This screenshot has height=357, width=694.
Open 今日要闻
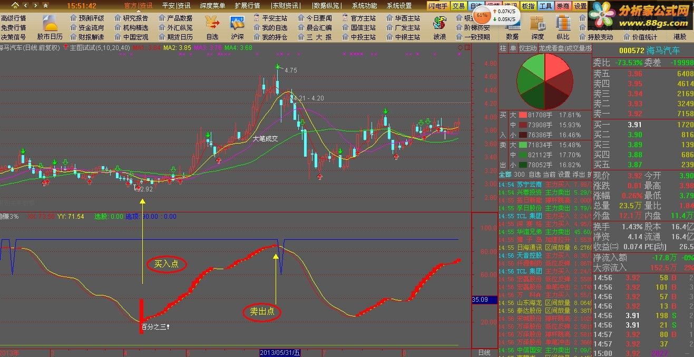(x=315, y=18)
